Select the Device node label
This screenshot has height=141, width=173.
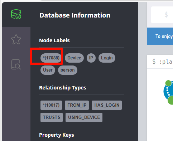click(x=74, y=58)
